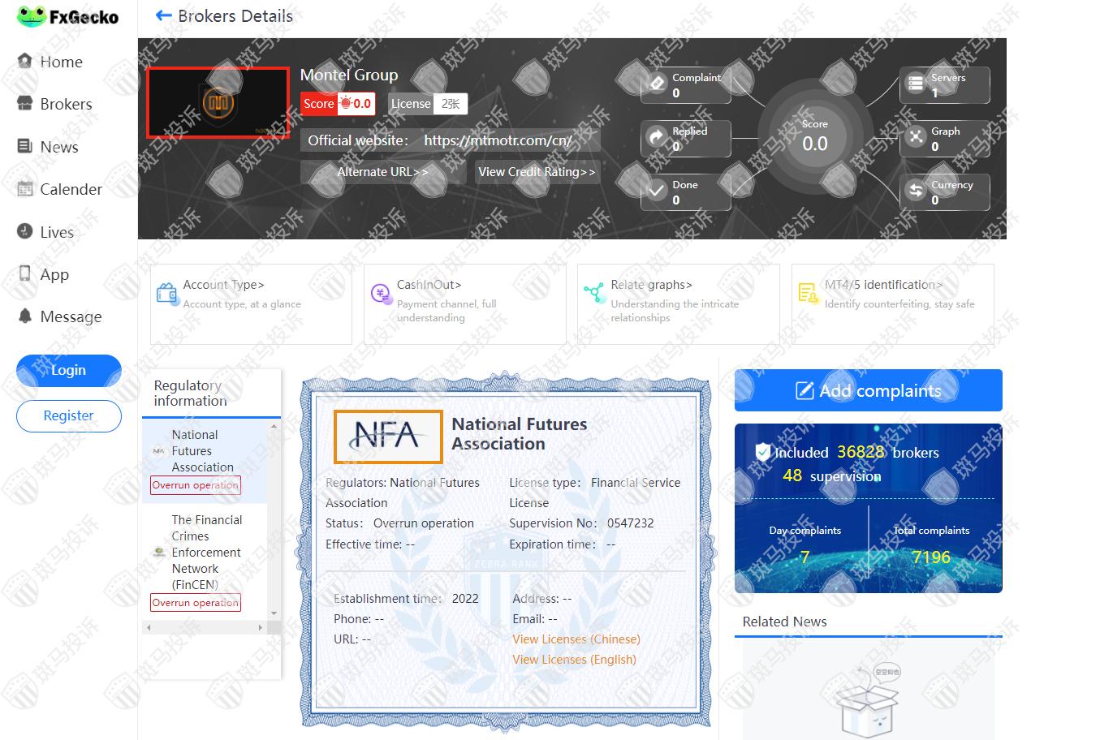This screenshot has height=740, width=1100.
Task: Open the Complaint stat icon
Action: pos(657,84)
